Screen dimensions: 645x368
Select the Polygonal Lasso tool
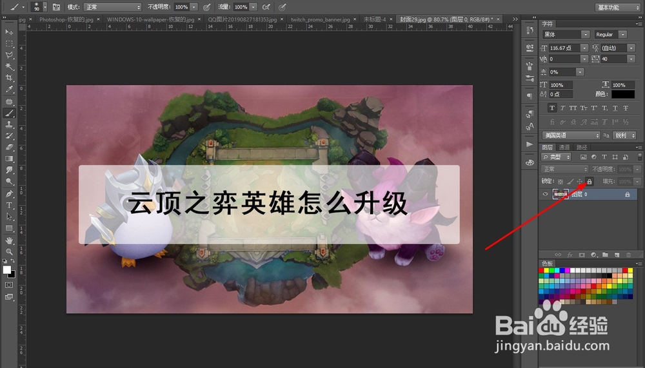pyautogui.click(x=9, y=55)
